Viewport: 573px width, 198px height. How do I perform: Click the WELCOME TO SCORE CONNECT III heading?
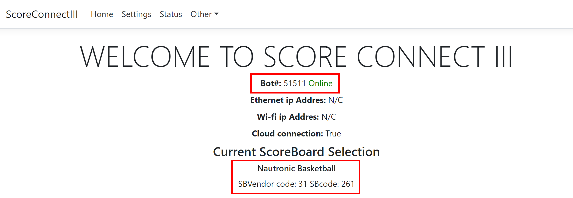click(296, 57)
